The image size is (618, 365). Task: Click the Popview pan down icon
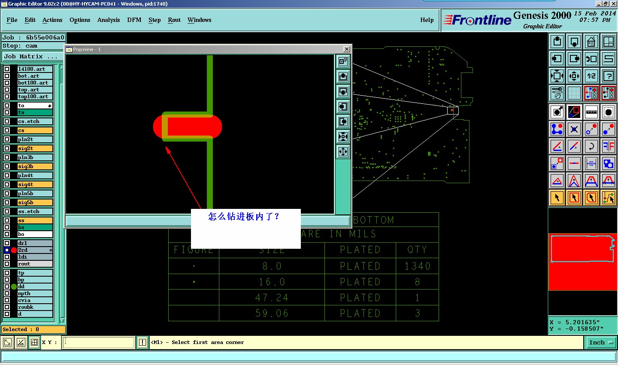click(x=343, y=92)
